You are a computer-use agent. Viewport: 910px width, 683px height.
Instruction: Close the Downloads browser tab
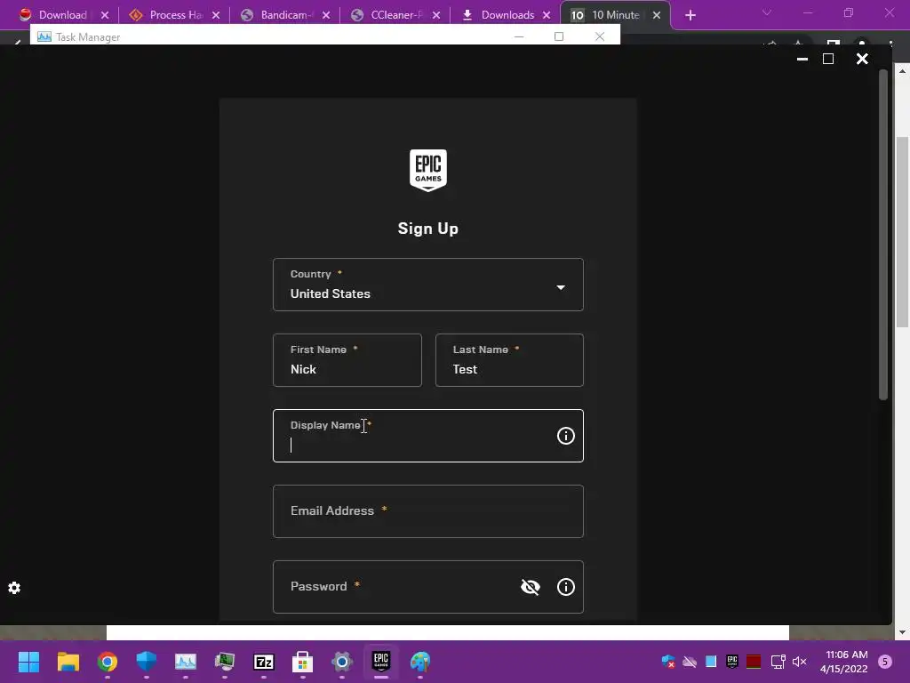[x=547, y=15]
